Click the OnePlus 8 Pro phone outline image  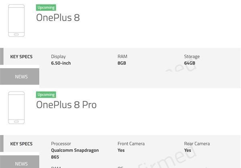tap(16, 108)
